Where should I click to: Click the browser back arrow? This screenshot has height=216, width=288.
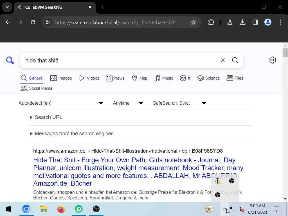(x=8, y=22)
